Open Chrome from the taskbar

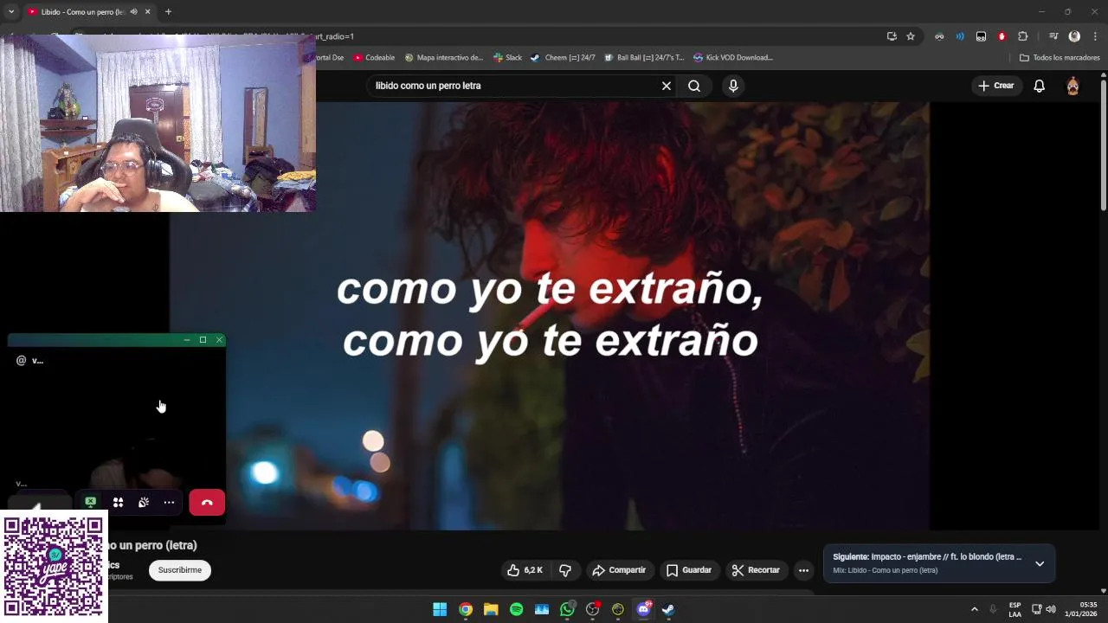pos(466,609)
